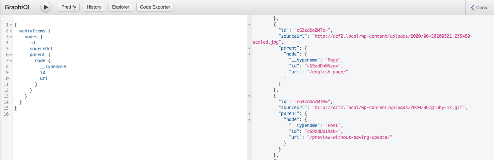Open the Code Exporter
This screenshot has width=494, height=160.
[x=155, y=7]
